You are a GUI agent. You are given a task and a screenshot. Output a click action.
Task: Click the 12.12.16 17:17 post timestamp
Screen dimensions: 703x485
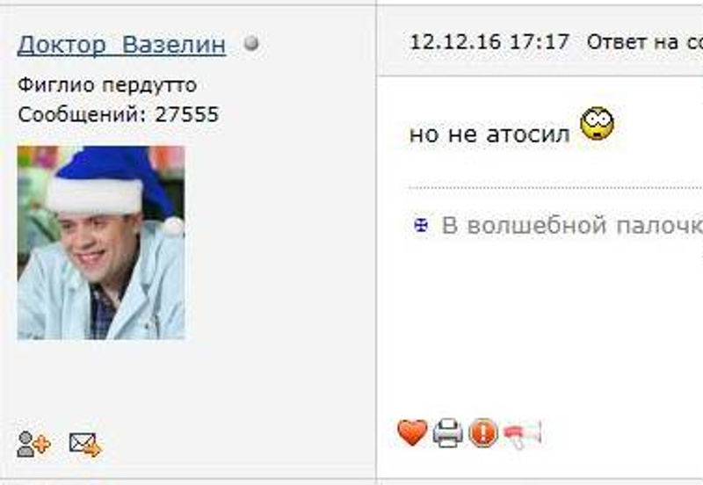pos(489,42)
